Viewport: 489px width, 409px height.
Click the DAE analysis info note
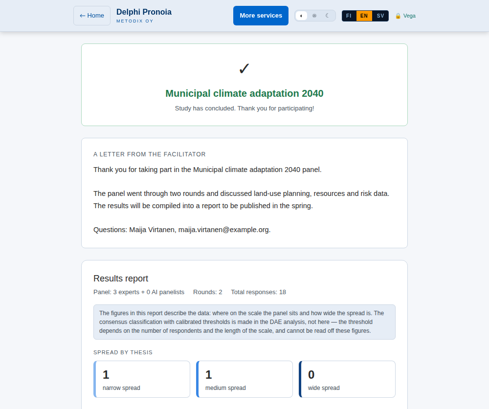[244, 322]
